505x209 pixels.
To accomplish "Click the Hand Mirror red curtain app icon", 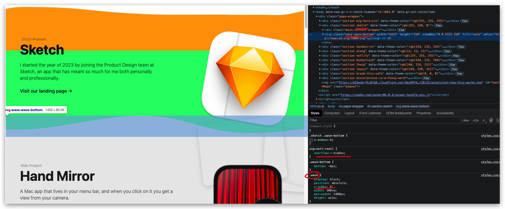I will [247, 184].
